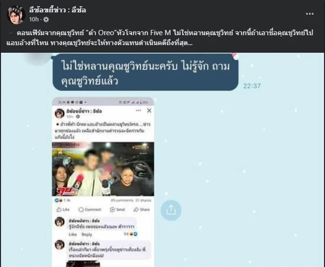The image size is (325, 267).
Task: Click the reaction emojis count under photo
Action: point(62,200)
